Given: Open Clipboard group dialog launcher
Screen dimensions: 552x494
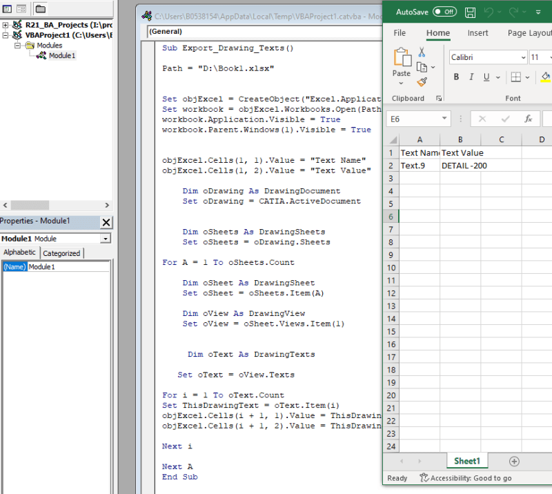Looking at the screenshot, I should point(439,98).
